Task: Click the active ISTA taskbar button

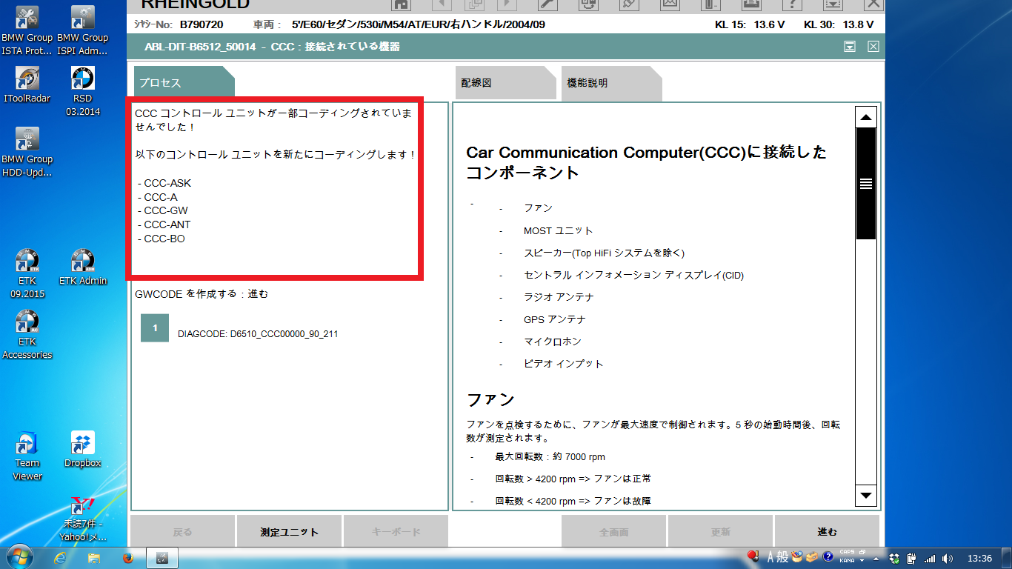Action: [162, 558]
